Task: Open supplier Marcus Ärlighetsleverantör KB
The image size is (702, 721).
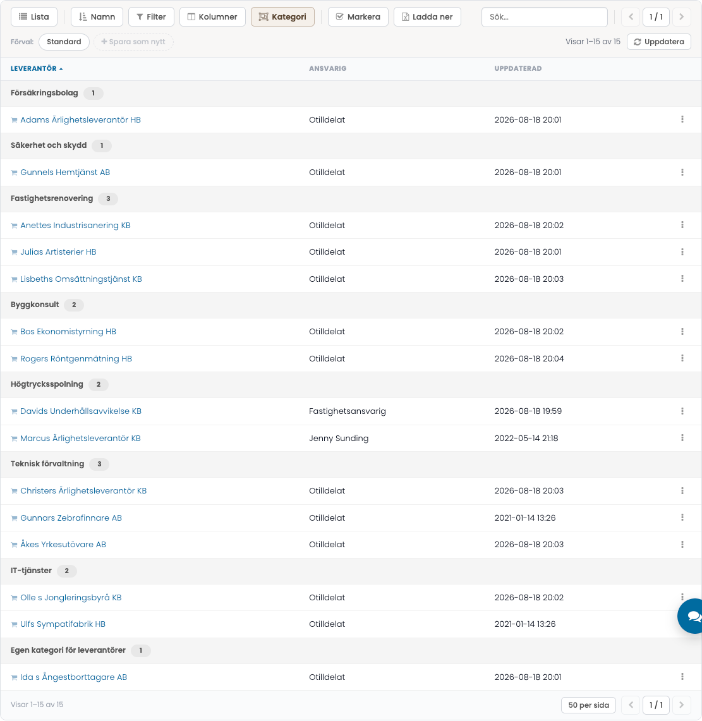Action: point(80,438)
